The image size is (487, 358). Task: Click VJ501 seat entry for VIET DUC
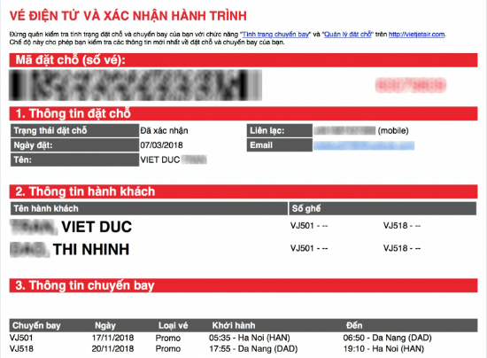[x=309, y=226]
